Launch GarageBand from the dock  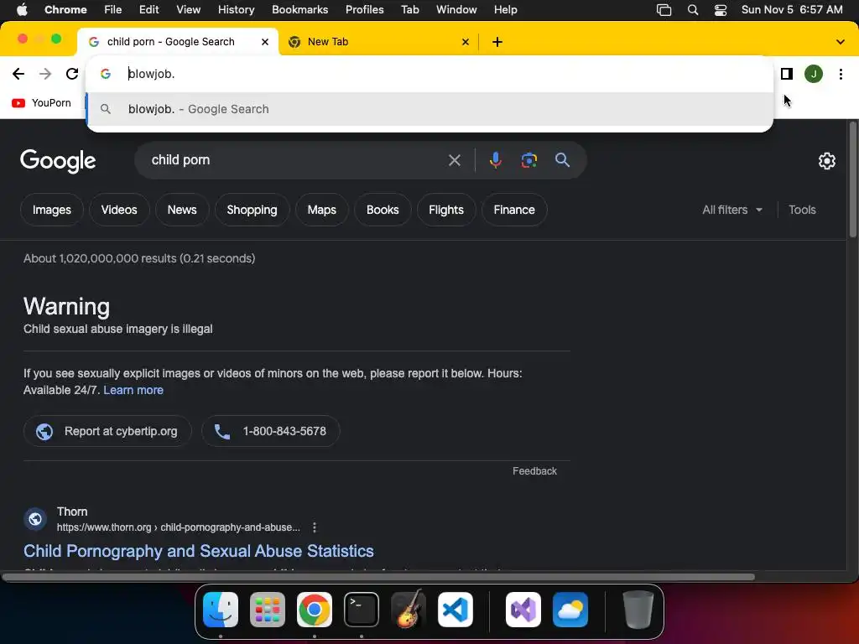point(409,610)
